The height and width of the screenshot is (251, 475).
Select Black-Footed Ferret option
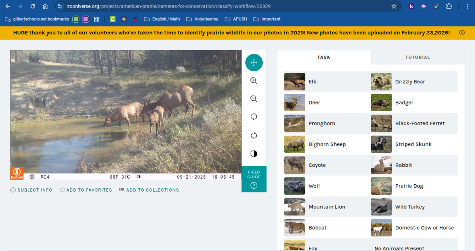414,123
